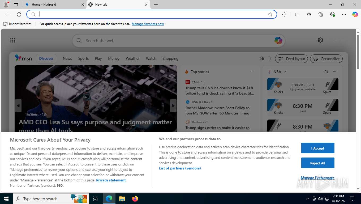Open a new tab with plus icon
The height and width of the screenshot is (204, 361).
point(156,5)
